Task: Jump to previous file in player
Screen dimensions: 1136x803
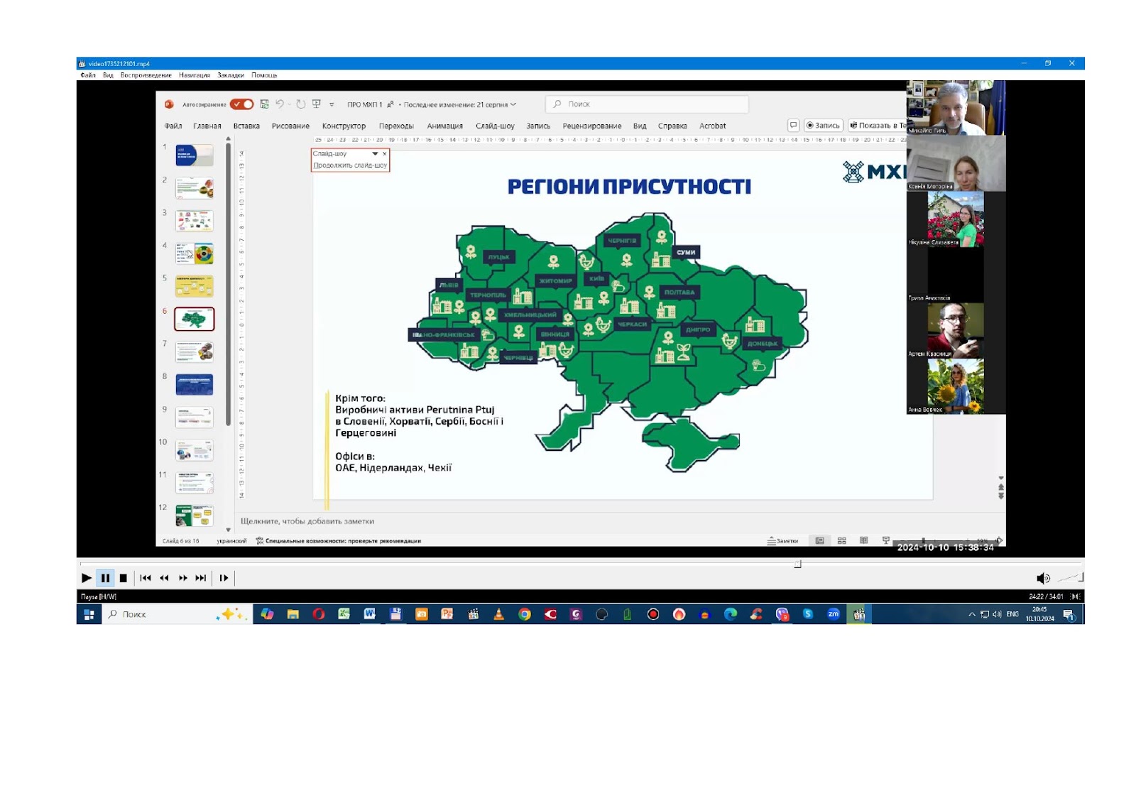Action: pos(146,578)
